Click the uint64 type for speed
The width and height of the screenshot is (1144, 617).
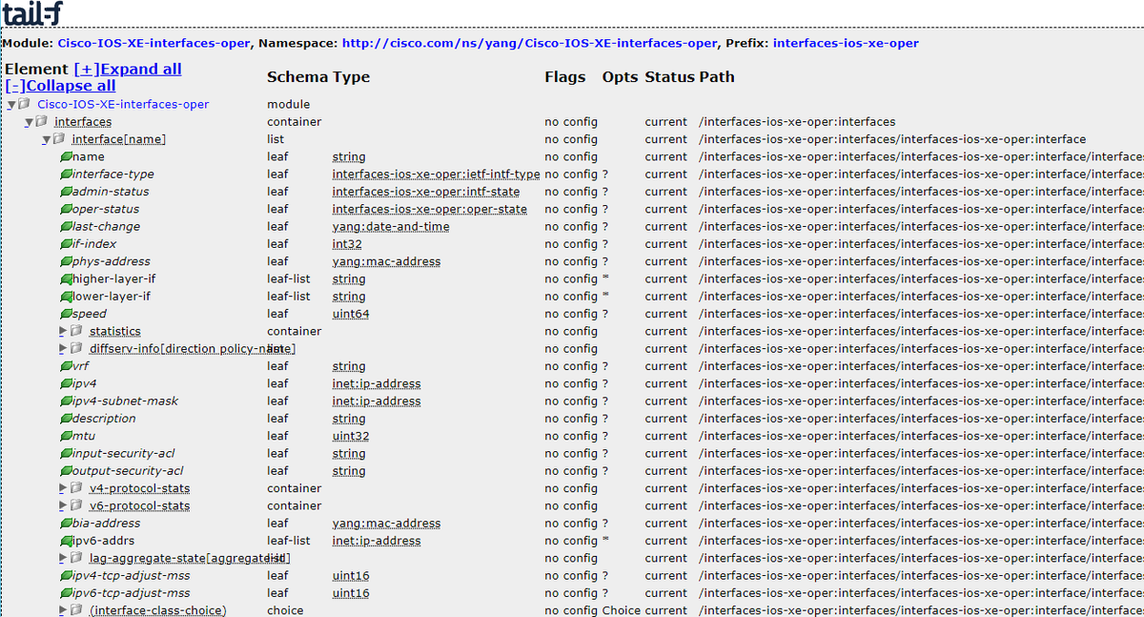coord(351,314)
